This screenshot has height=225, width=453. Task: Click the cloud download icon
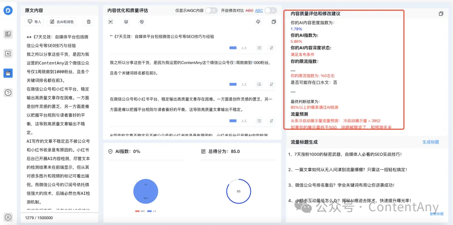258,22
